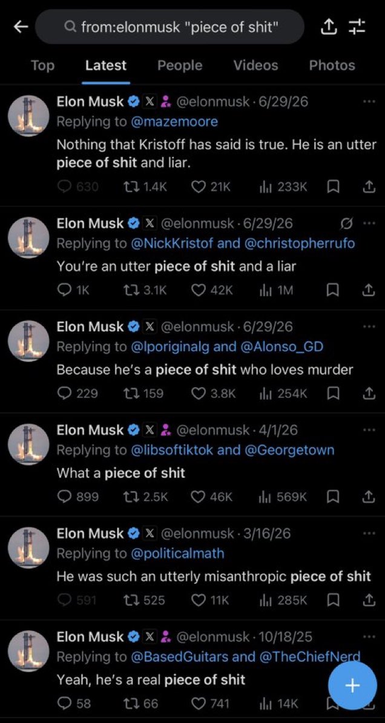Expand options menu on 3/16/26 tweet
385x723 pixels.
pyautogui.click(x=369, y=533)
